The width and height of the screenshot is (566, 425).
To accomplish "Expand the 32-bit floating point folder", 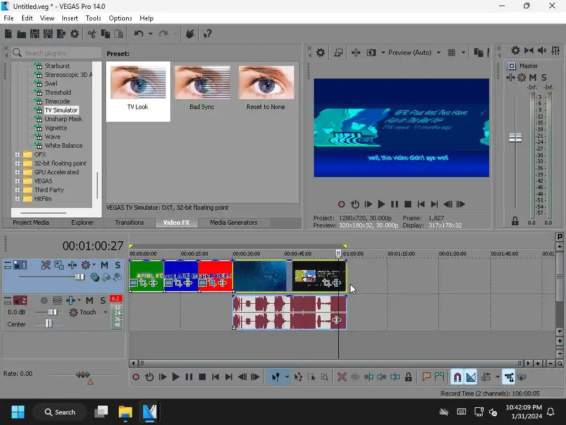I will pyautogui.click(x=17, y=163).
